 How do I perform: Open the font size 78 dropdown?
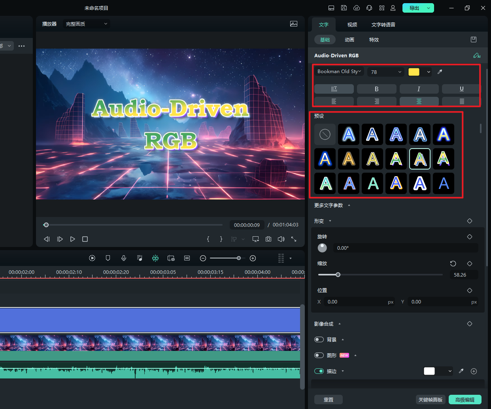(385, 72)
